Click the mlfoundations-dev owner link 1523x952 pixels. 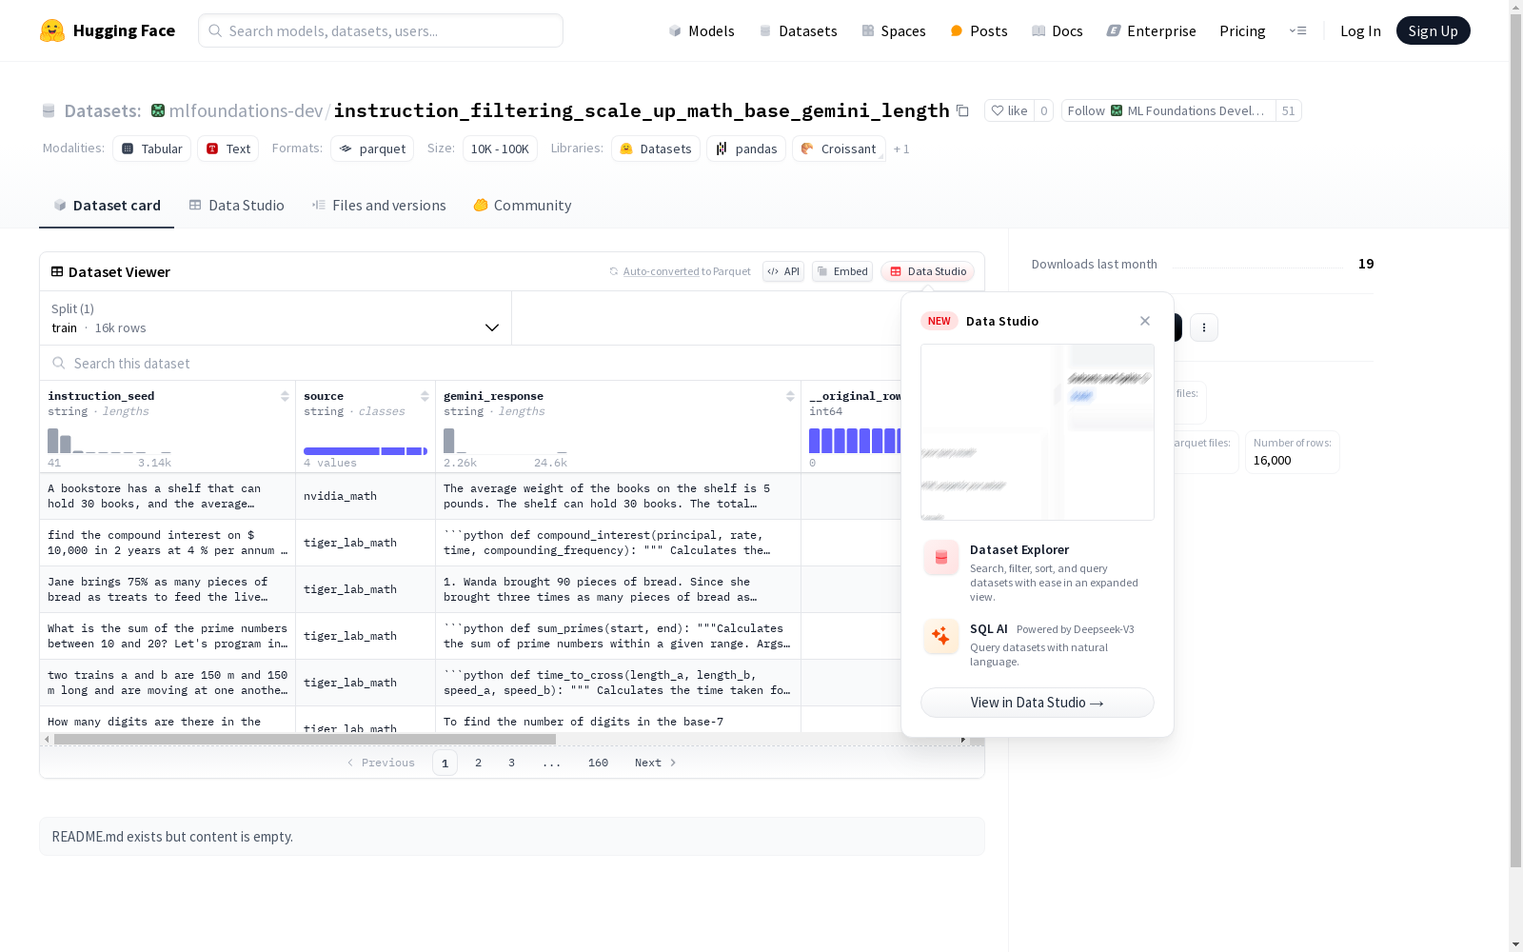pos(246,110)
